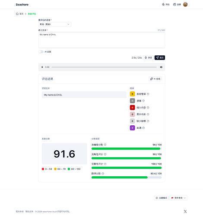Show help for mispronunciation error

point(148,94)
